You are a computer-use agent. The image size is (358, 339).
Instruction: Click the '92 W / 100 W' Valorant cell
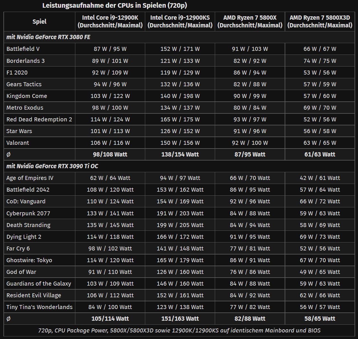tap(250, 143)
